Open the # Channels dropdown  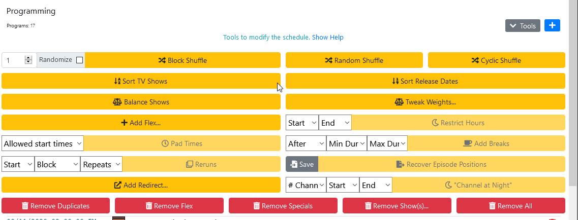306,185
